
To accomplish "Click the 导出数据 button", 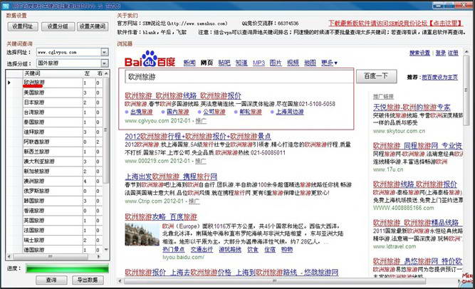I will 88,280.
